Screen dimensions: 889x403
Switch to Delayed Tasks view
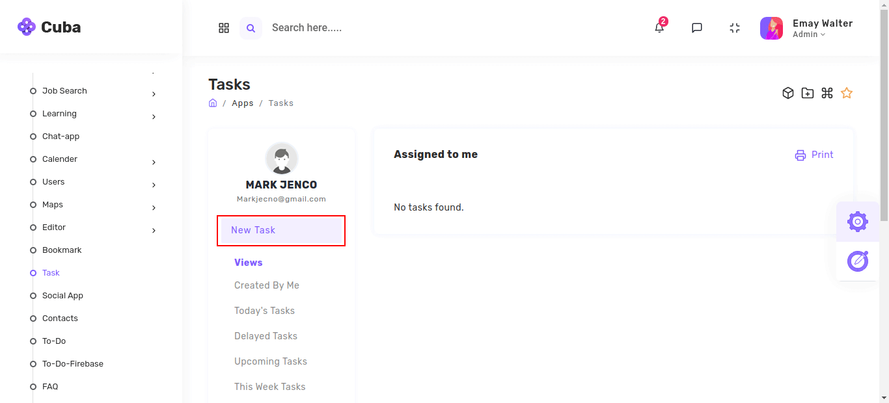pyautogui.click(x=266, y=336)
